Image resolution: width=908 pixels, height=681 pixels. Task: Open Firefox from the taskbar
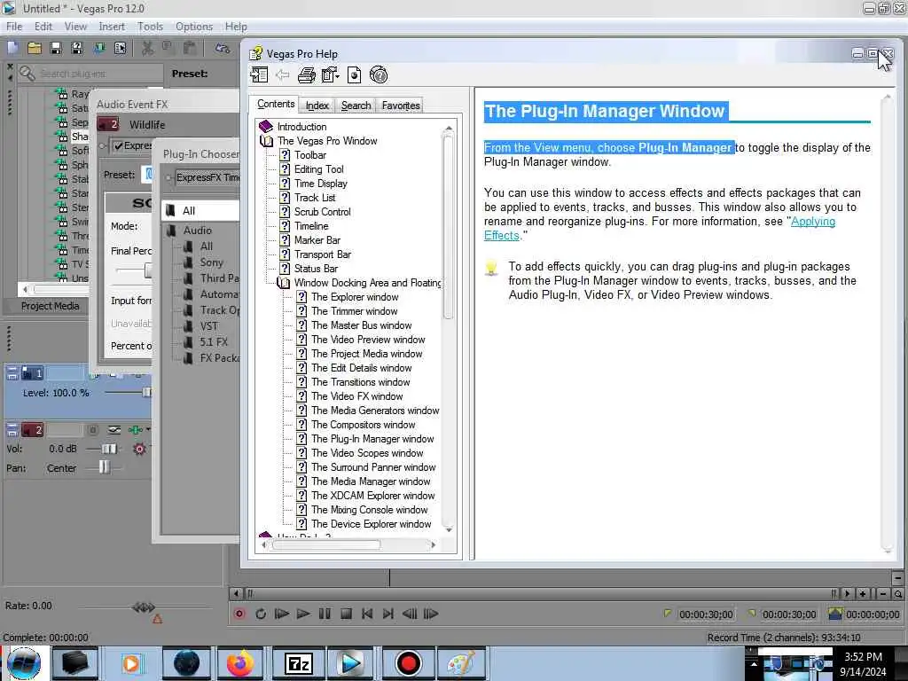tap(239, 663)
